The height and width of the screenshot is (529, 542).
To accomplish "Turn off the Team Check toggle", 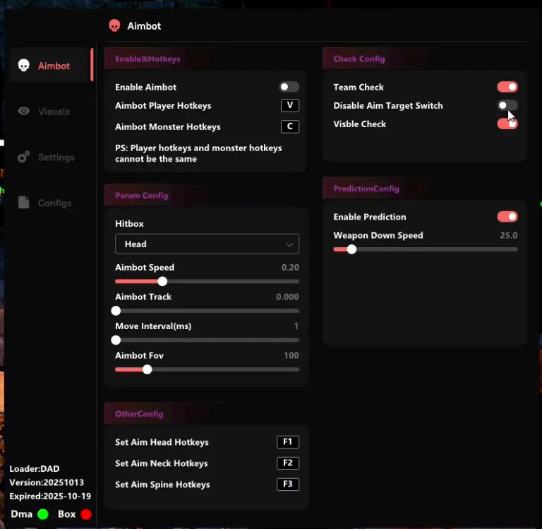I will coord(507,87).
